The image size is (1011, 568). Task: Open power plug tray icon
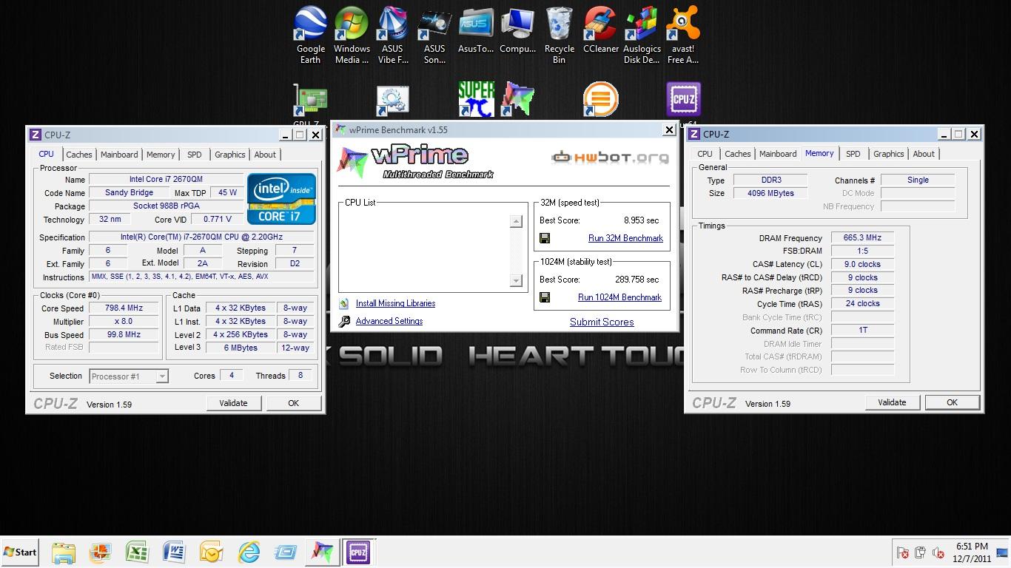pyautogui.click(x=920, y=552)
